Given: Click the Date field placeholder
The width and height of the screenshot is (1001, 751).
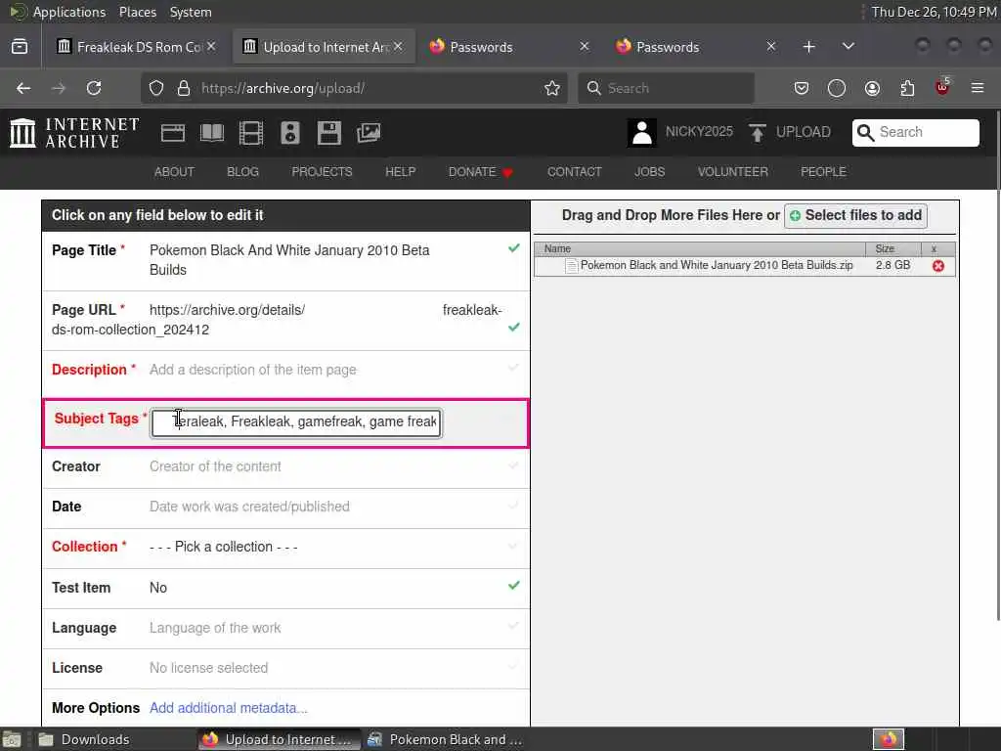Looking at the screenshot, I should coord(249,507).
